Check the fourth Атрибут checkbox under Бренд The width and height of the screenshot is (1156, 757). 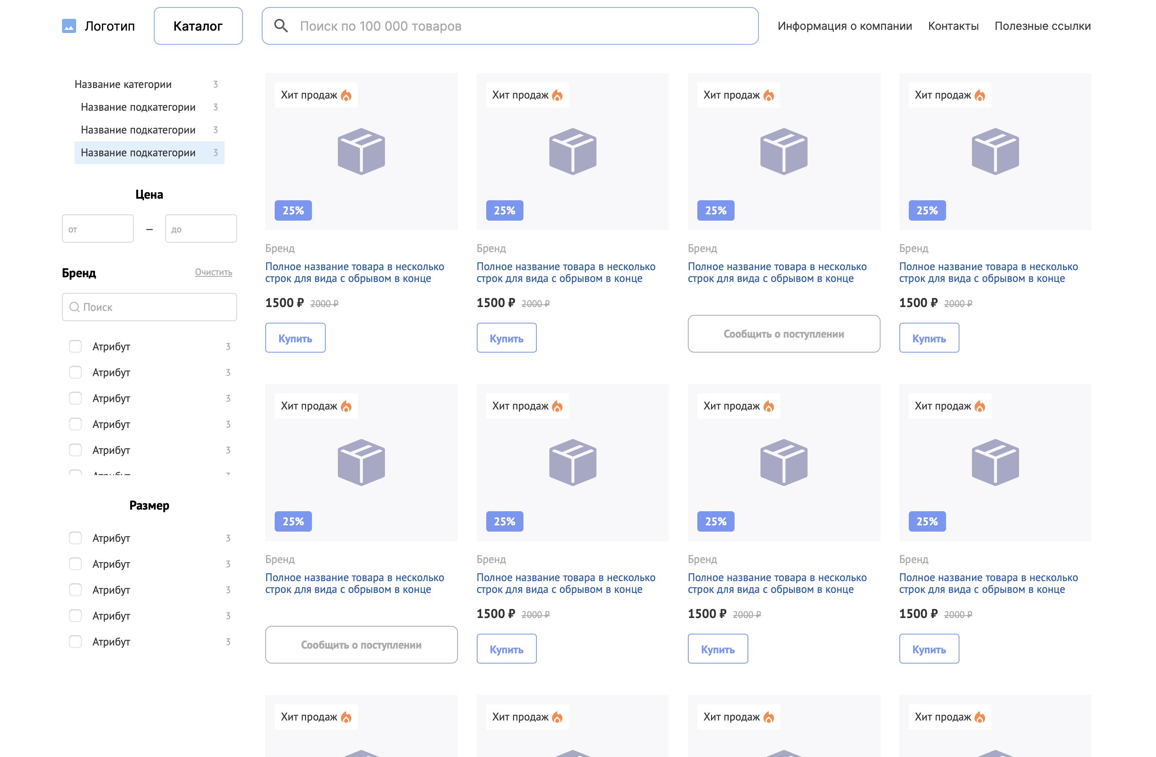pos(75,424)
